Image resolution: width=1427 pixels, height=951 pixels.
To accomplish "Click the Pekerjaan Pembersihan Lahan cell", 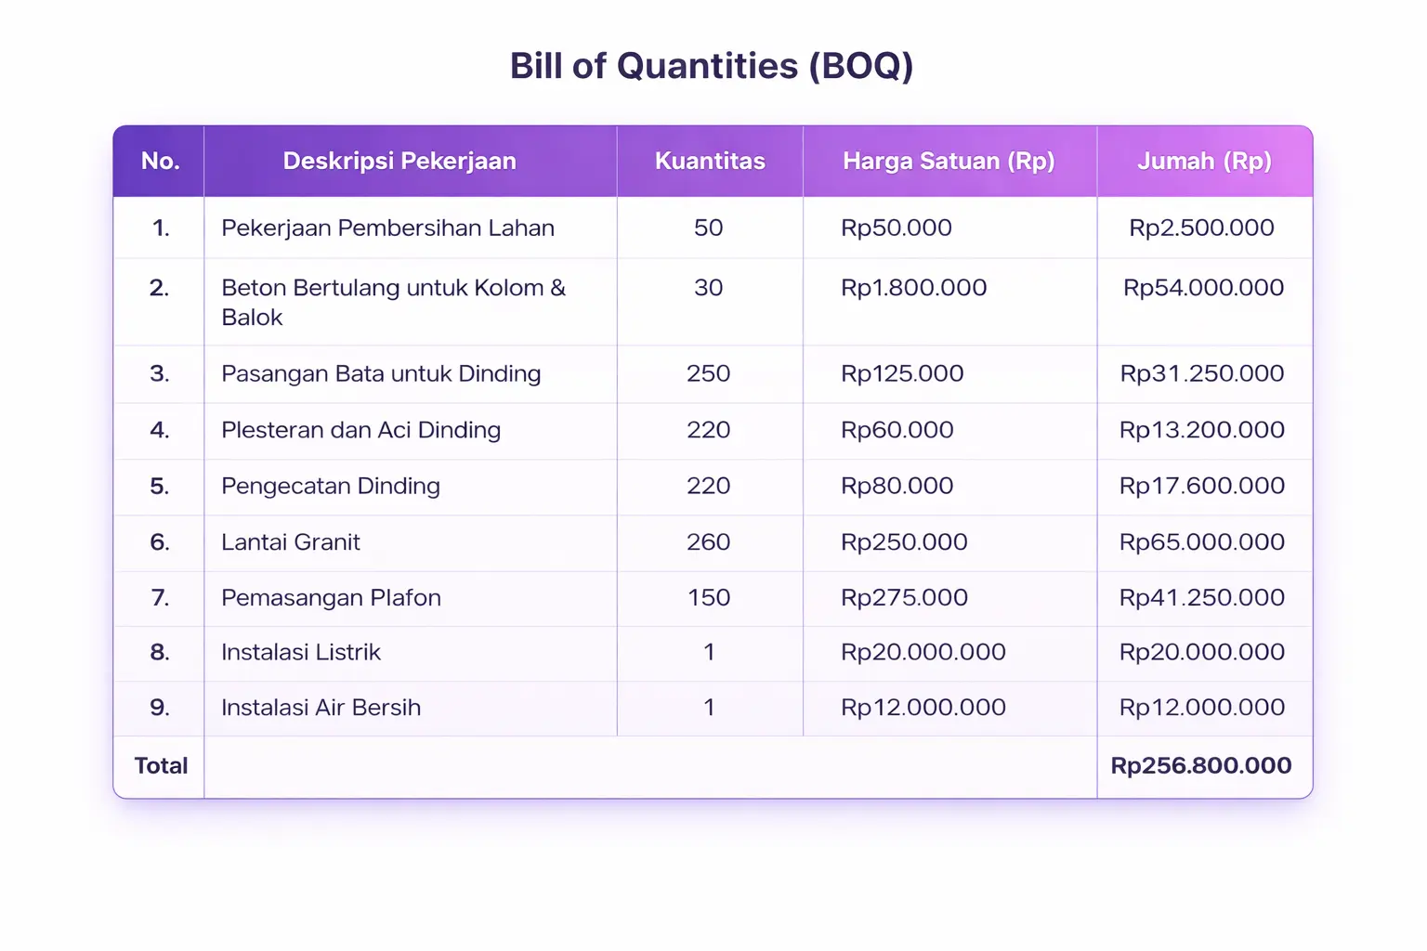I will (x=387, y=228).
